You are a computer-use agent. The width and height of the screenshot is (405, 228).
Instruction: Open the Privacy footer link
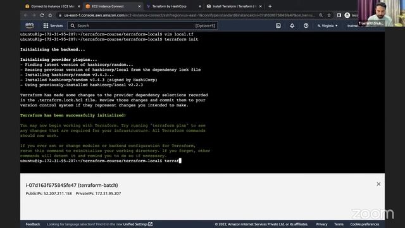(321, 224)
